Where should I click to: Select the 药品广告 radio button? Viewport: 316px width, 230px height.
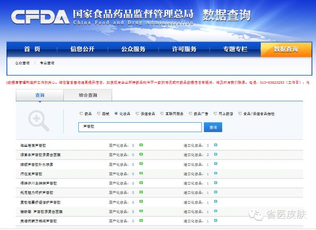[x=190, y=113]
